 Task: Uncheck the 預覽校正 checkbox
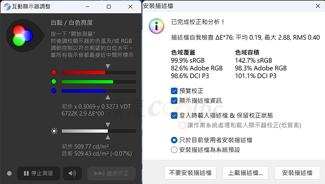[174, 91]
